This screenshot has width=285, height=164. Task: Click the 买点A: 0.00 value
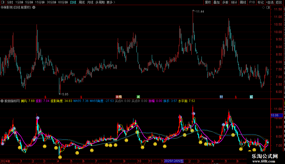pyautogui.click(x=123, y=101)
